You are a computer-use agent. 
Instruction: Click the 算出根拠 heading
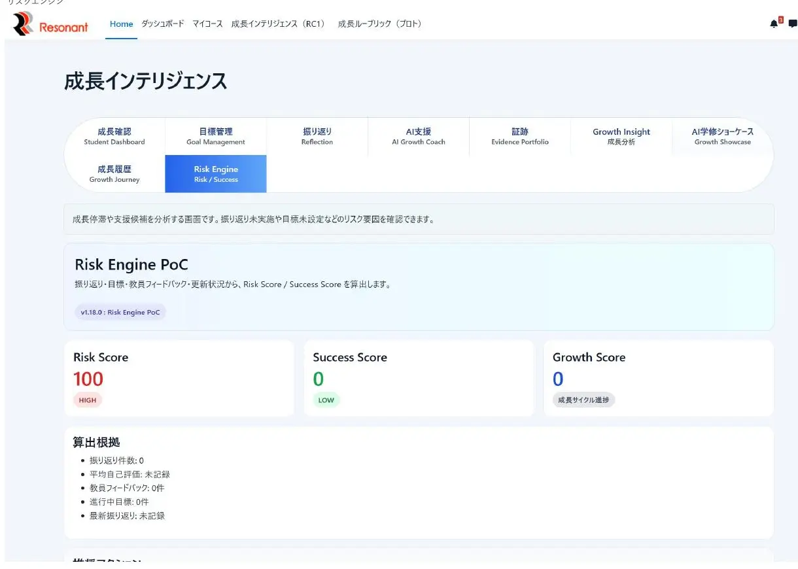pos(96,443)
